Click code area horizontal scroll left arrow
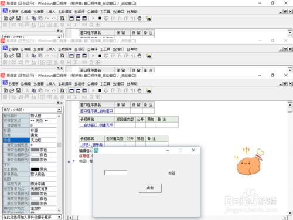The image size is (293, 220). 70,218
